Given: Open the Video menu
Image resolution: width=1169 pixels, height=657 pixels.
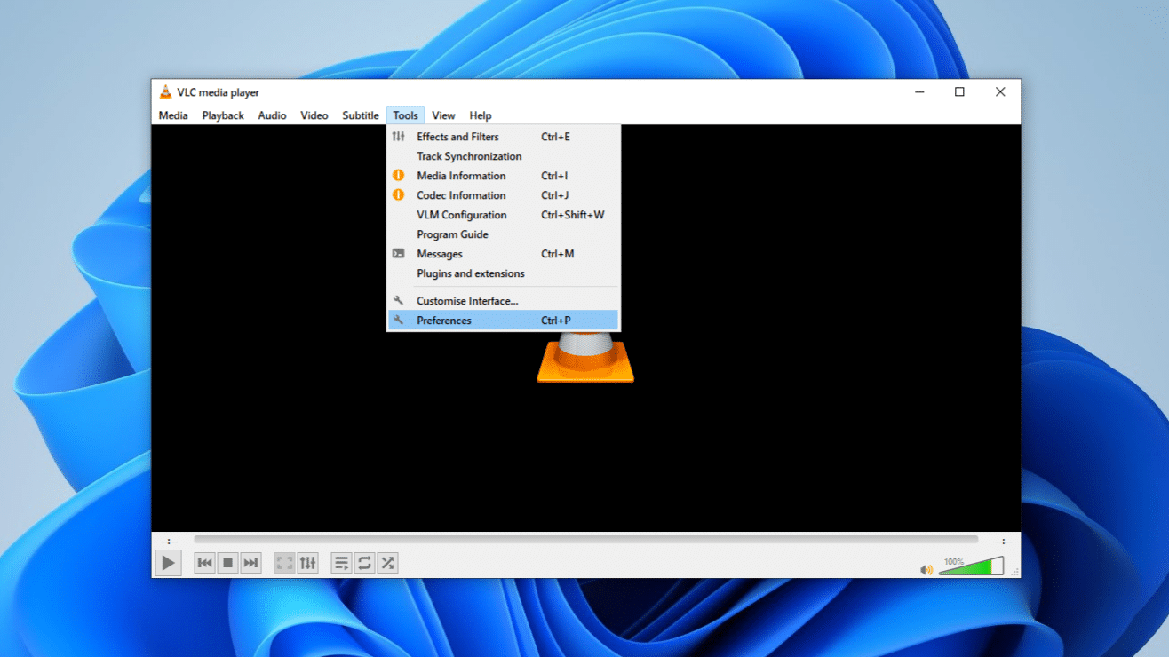Looking at the screenshot, I should [314, 115].
